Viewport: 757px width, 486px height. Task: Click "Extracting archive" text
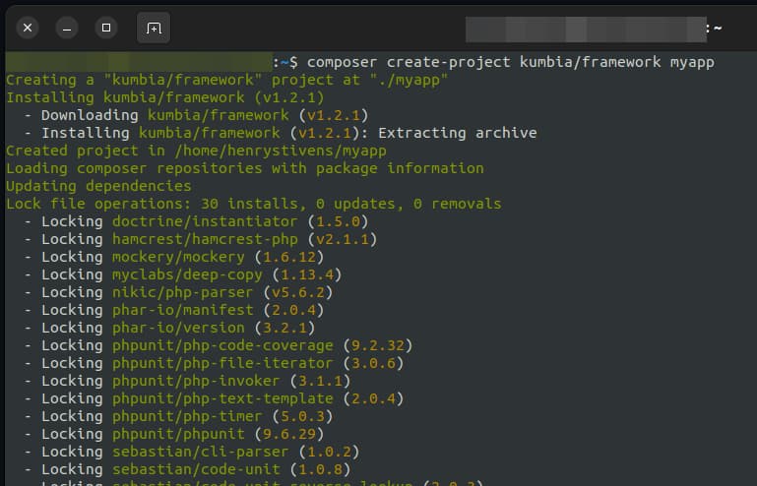pos(458,133)
